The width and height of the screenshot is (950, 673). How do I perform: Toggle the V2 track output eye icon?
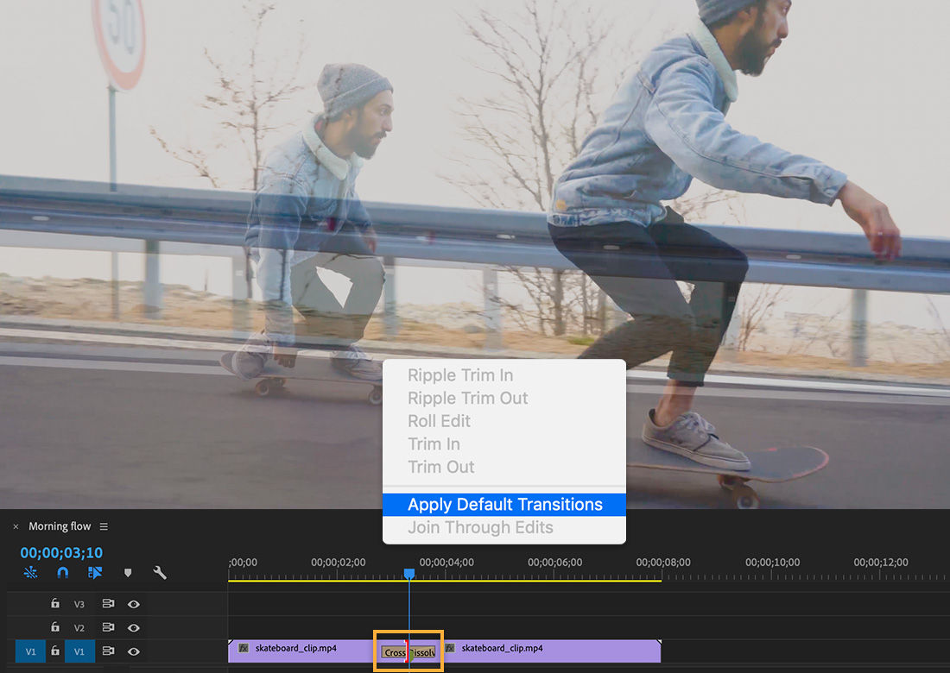(134, 627)
